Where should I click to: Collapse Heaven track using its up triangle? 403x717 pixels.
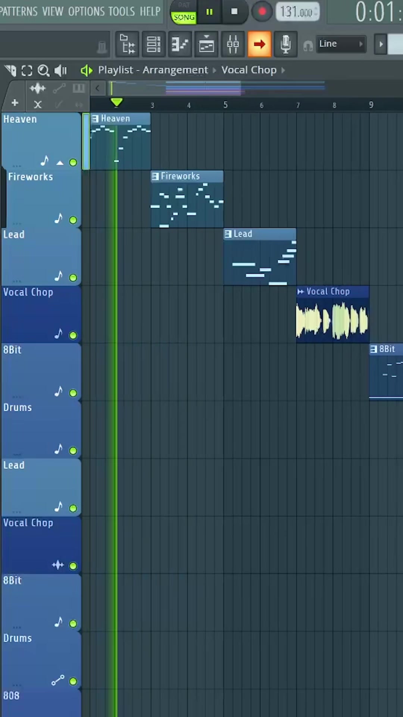60,162
